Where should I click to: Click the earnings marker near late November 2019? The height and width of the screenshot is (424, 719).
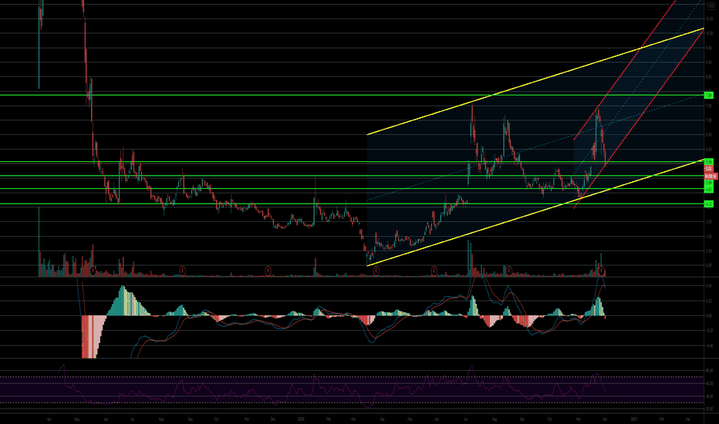click(268, 271)
